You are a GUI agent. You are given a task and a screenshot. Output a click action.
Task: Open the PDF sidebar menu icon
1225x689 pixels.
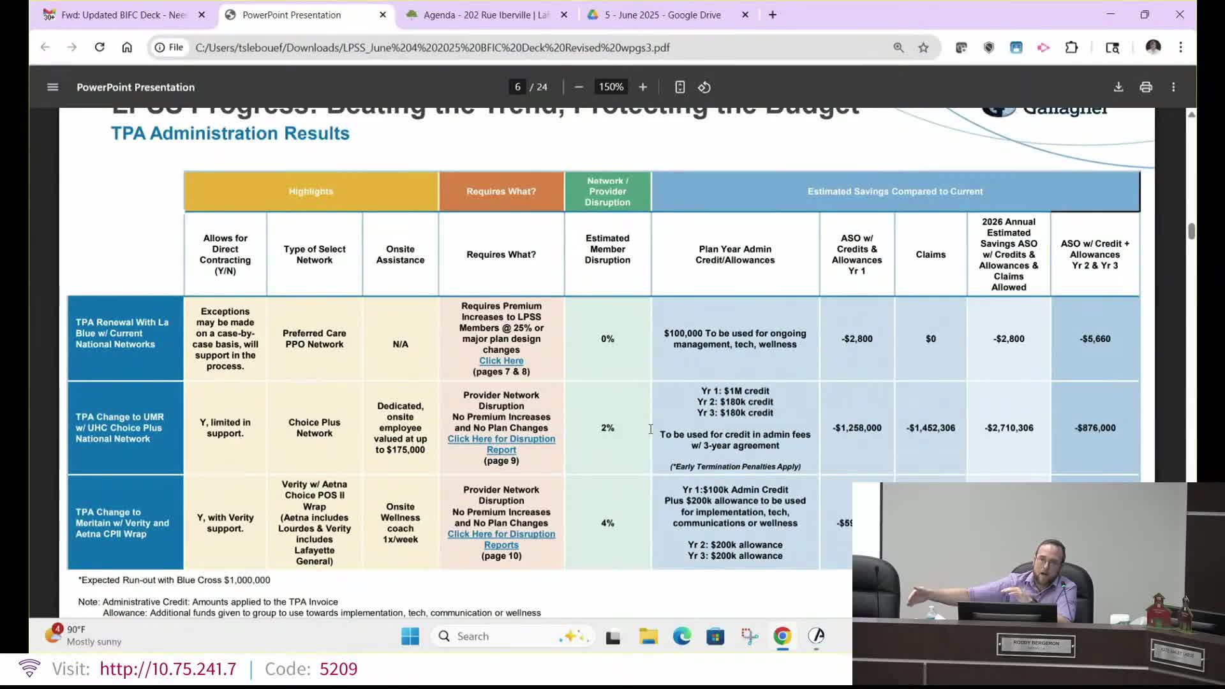53,87
